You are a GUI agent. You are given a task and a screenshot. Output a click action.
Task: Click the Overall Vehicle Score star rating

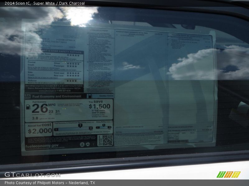tap(73, 55)
